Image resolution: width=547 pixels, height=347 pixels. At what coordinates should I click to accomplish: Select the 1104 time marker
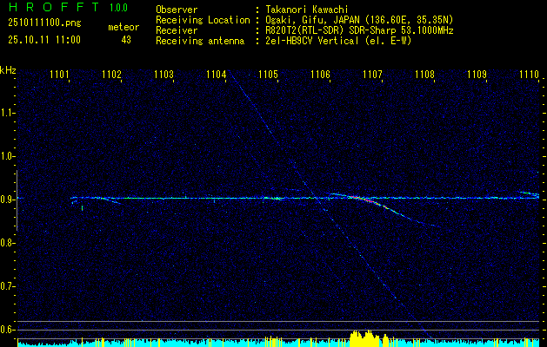tap(217, 75)
